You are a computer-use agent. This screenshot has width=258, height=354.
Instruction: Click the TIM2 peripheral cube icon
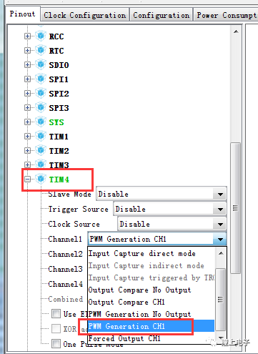(x=41, y=151)
